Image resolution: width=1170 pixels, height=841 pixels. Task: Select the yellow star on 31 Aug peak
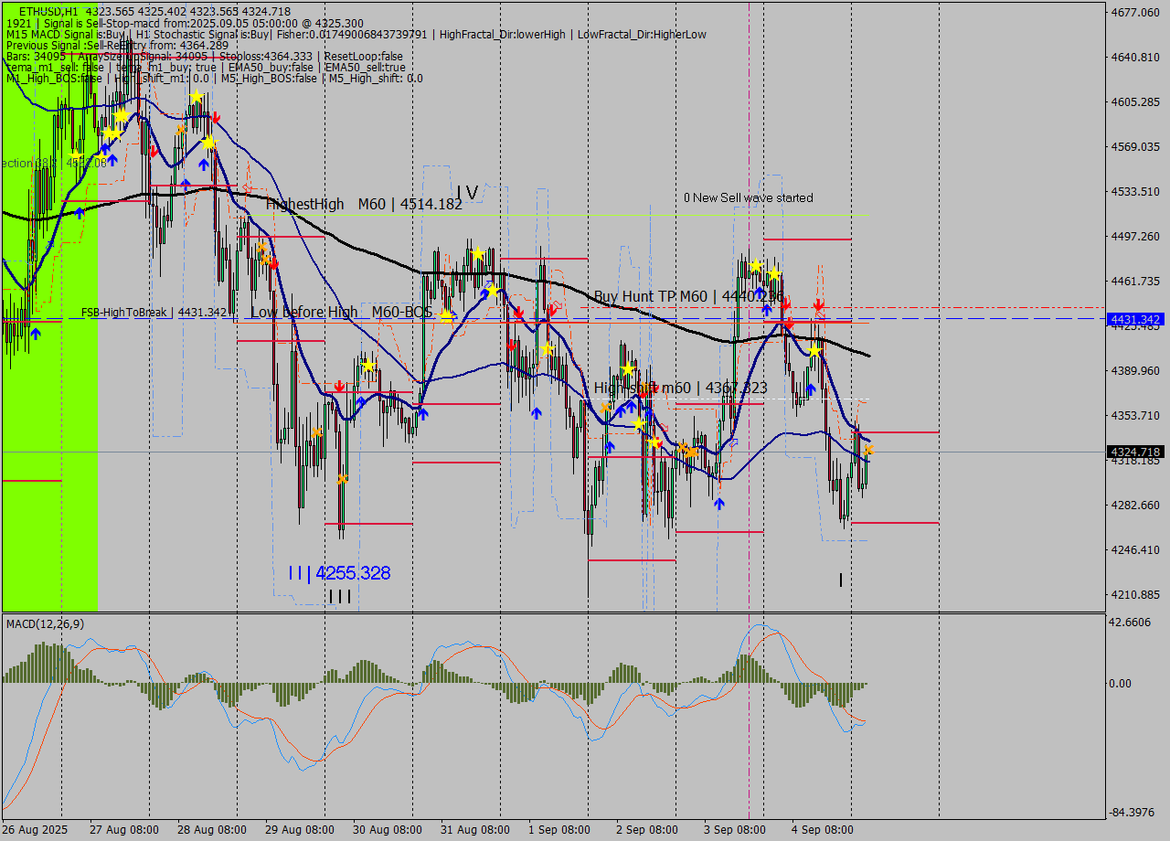tap(476, 253)
